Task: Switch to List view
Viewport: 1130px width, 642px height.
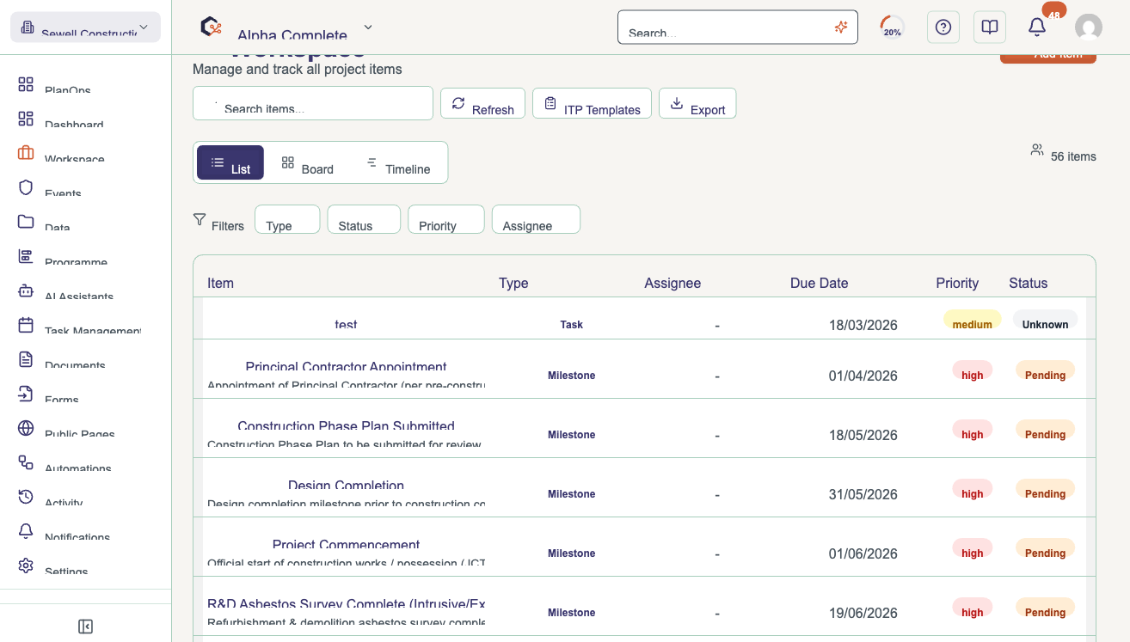Action: 230,162
